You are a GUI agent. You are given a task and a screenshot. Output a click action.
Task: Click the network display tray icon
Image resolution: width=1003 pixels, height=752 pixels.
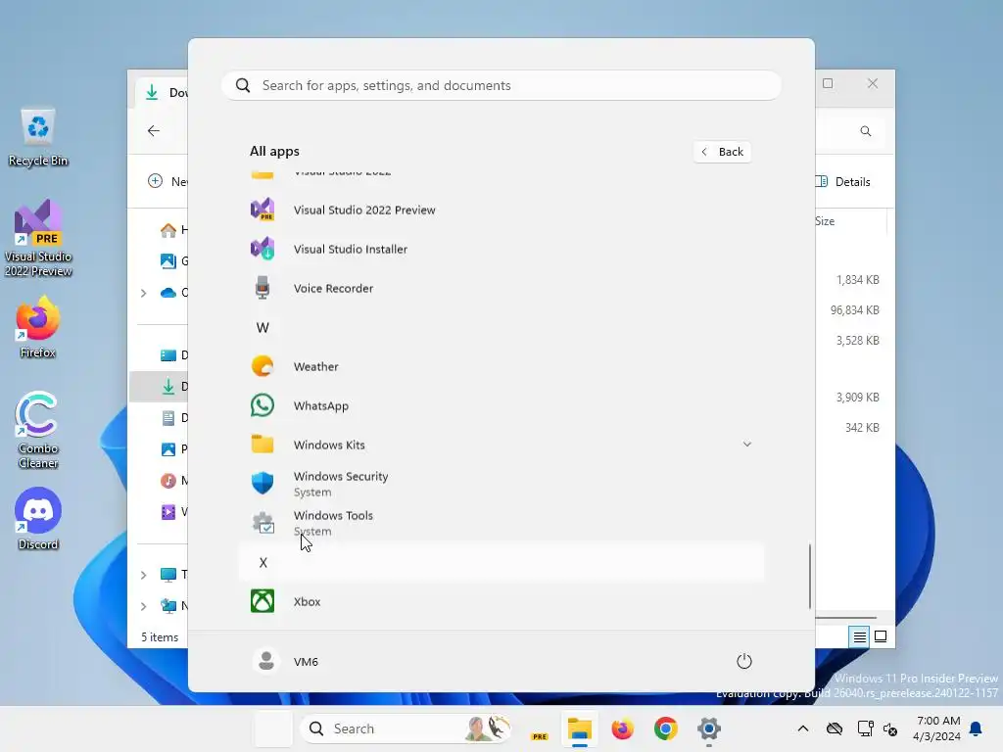865,728
